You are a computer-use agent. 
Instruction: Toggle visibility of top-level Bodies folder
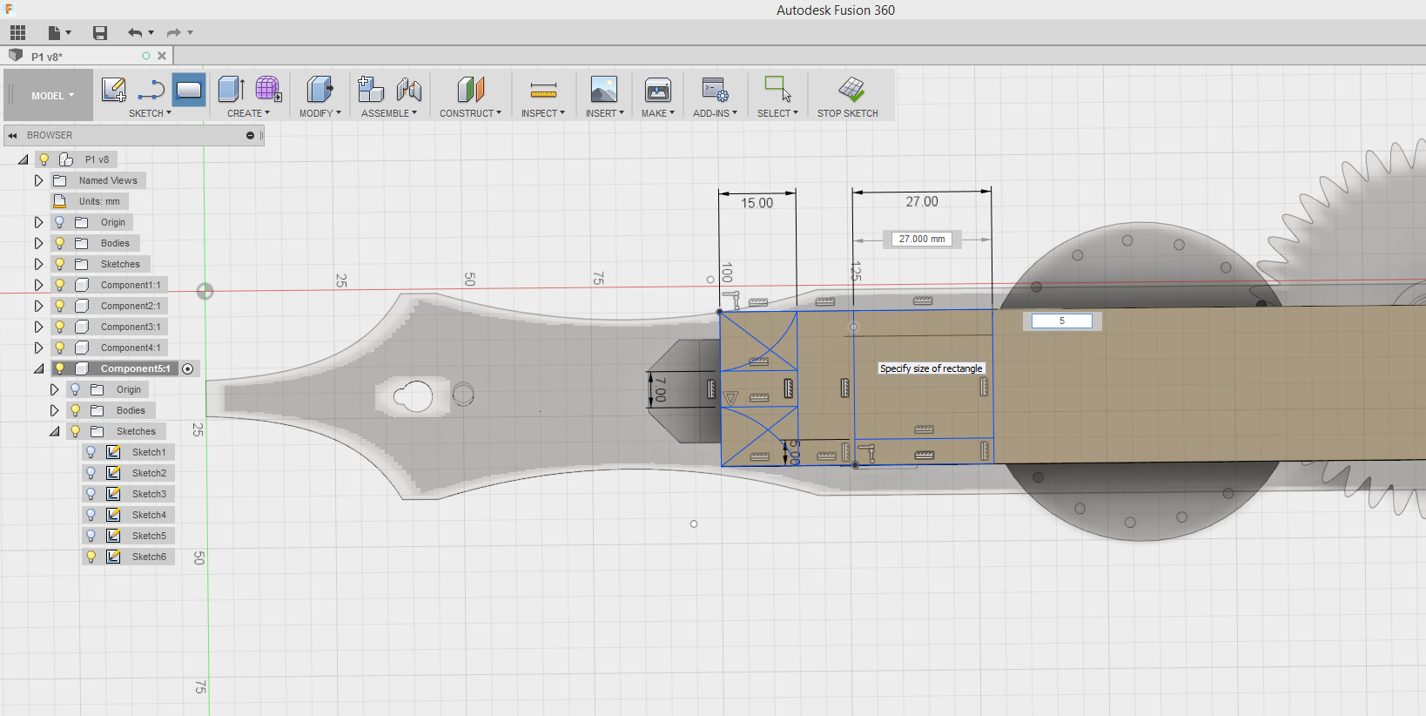click(x=59, y=243)
